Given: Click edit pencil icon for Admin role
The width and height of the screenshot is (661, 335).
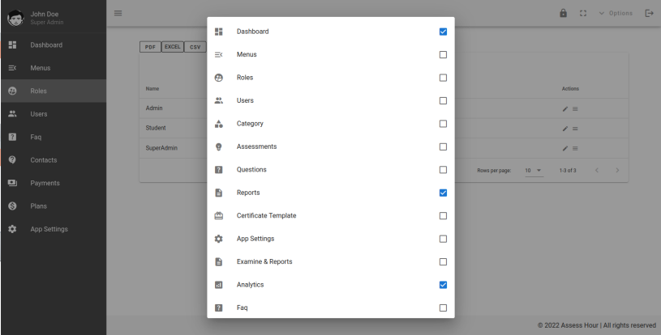Looking at the screenshot, I should tap(564, 108).
